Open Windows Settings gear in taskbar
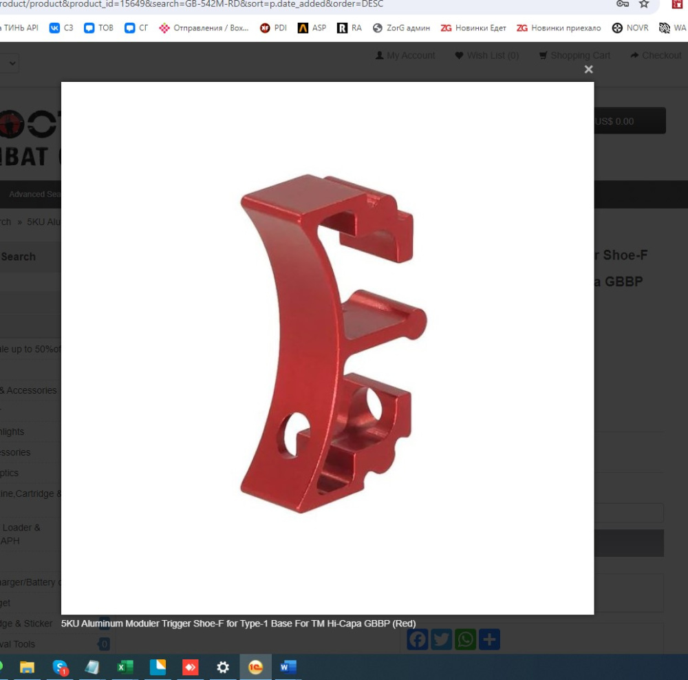 coord(223,668)
